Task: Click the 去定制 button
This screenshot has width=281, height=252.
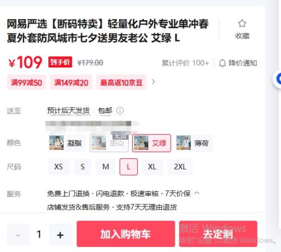Action: [x=218, y=234]
